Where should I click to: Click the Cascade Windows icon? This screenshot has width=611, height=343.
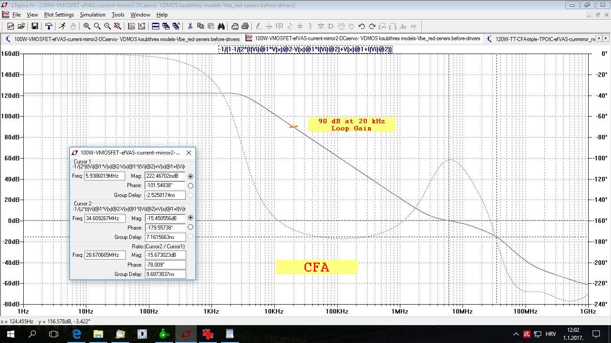tap(166, 26)
